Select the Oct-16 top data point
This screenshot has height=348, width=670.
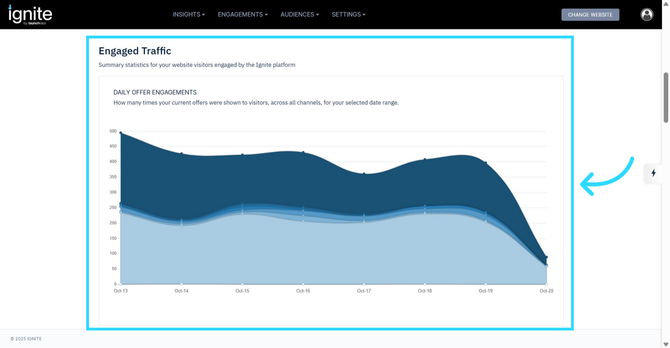(x=303, y=152)
